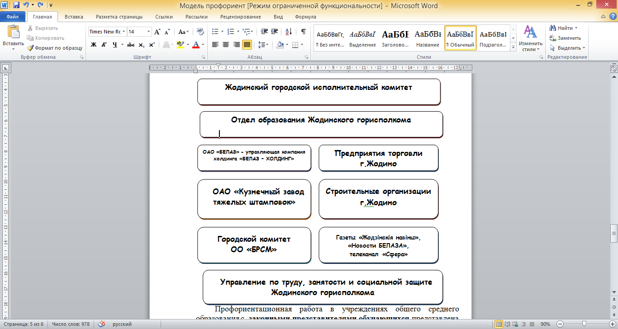Toggle italic formatting (К)

104,45
